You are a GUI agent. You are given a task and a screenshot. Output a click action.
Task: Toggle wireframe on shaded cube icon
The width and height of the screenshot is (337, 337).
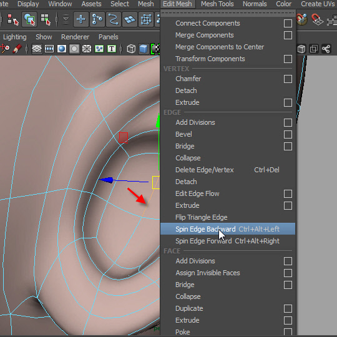[x=144, y=49]
